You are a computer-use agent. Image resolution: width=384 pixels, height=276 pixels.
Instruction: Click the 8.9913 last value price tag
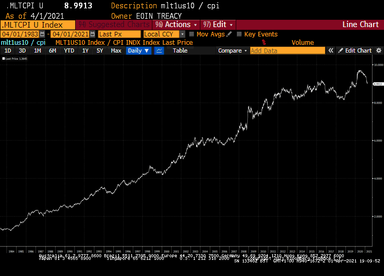pyautogui.click(x=378, y=84)
